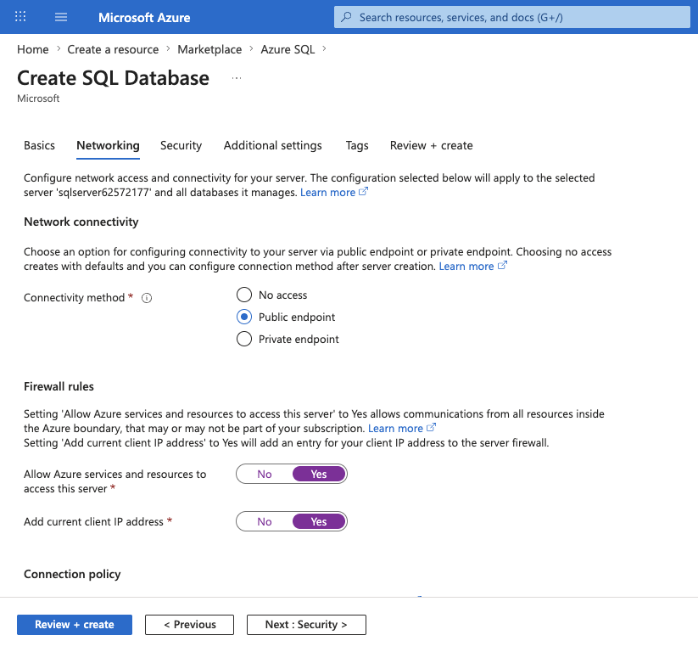Click the Network connectivity heading
This screenshot has width=698, height=652.
81,222
